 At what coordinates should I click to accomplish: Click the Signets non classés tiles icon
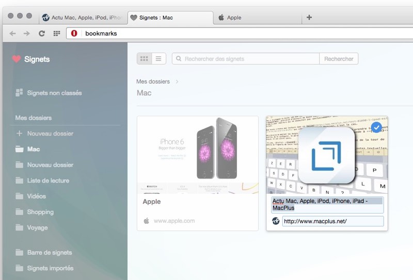click(x=19, y=93)
